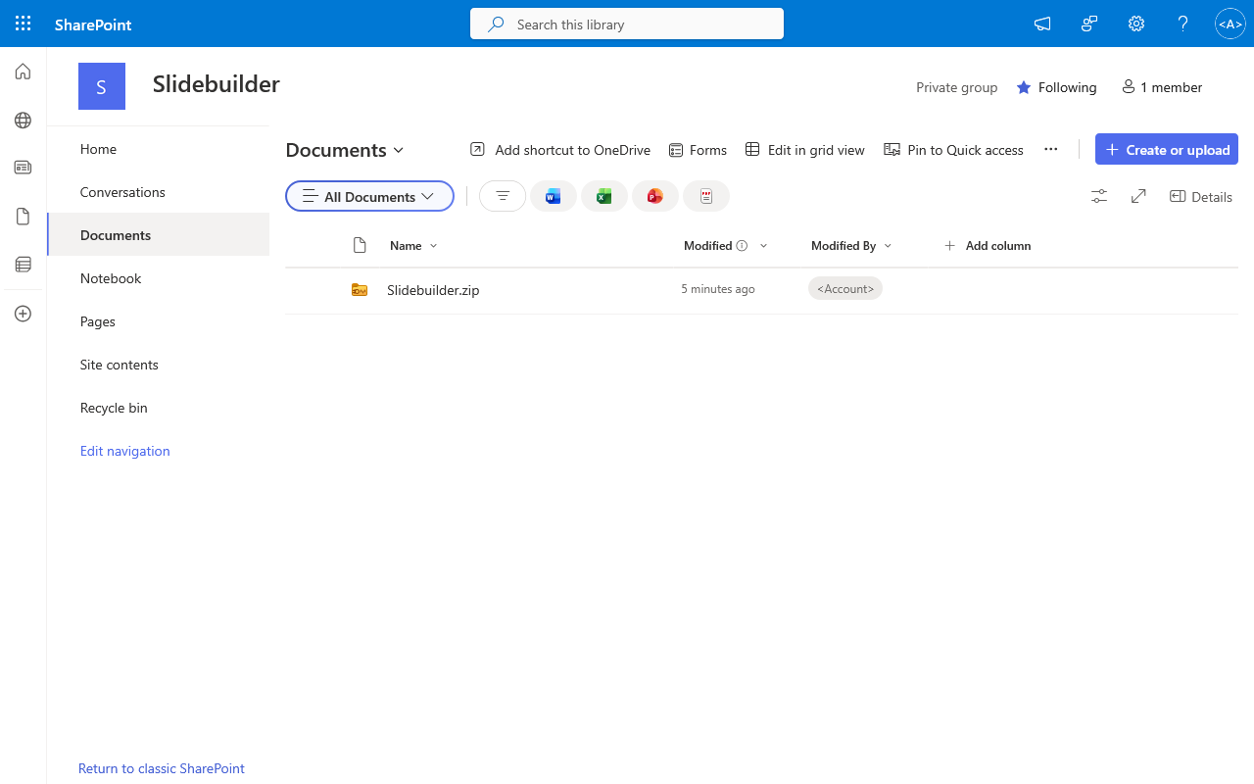View the 1 member list

(x=1162, y=87)
